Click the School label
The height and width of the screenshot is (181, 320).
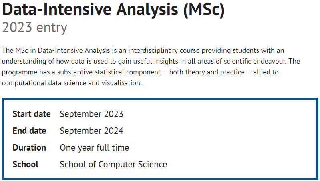tap(25, 165)
